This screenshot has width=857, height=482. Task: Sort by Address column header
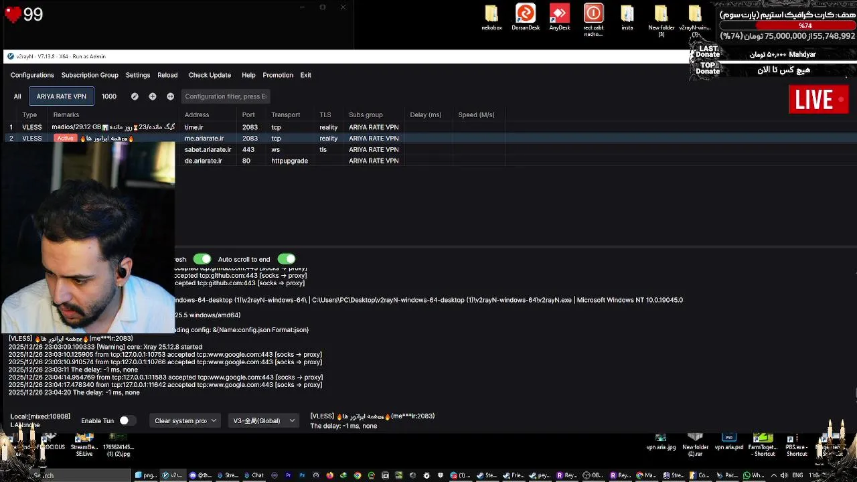point(197,115)
